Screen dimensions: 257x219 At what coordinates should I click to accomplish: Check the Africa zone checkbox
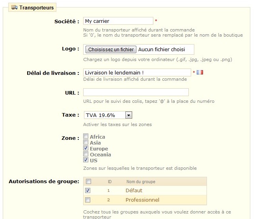coord(86,136)
